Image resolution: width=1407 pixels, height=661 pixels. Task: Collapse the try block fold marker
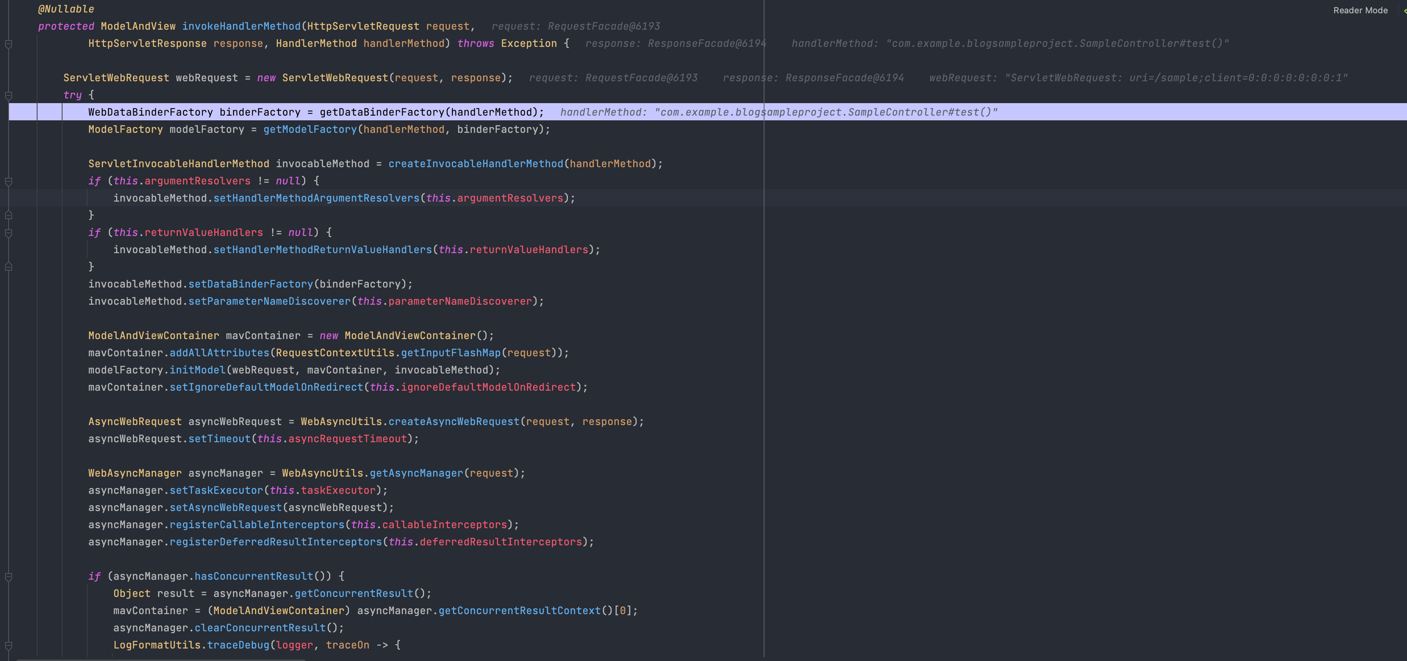point(9,96)
